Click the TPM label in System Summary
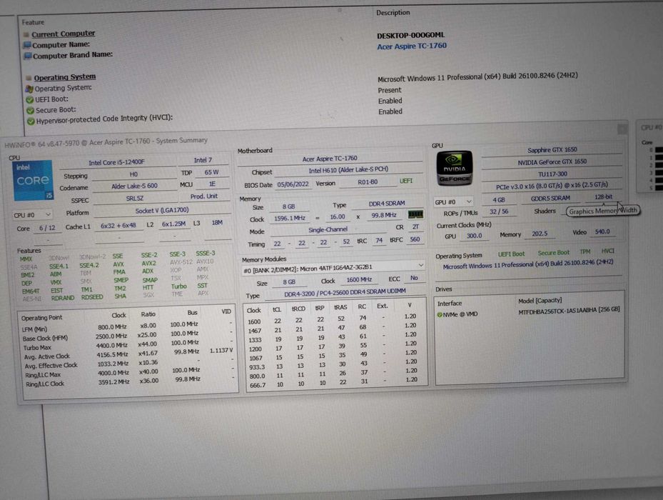The height and width of the screenshot is (500, 663). click(x=585, y=252)
